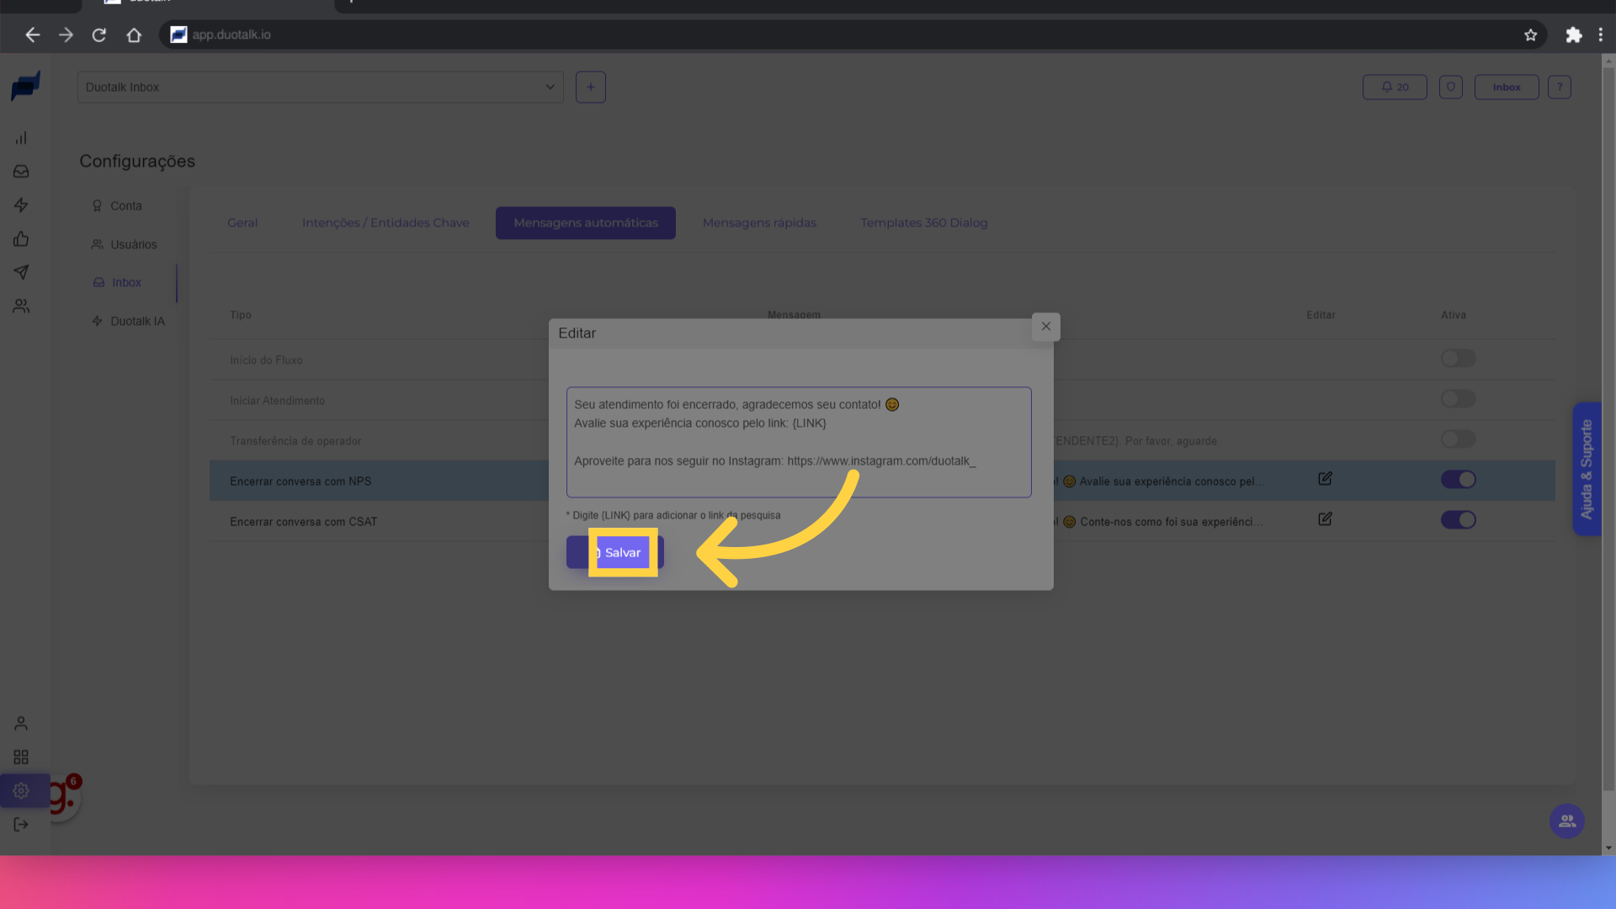Open the thumbs-up feedback sidebar icon

[x=21, y=239]
